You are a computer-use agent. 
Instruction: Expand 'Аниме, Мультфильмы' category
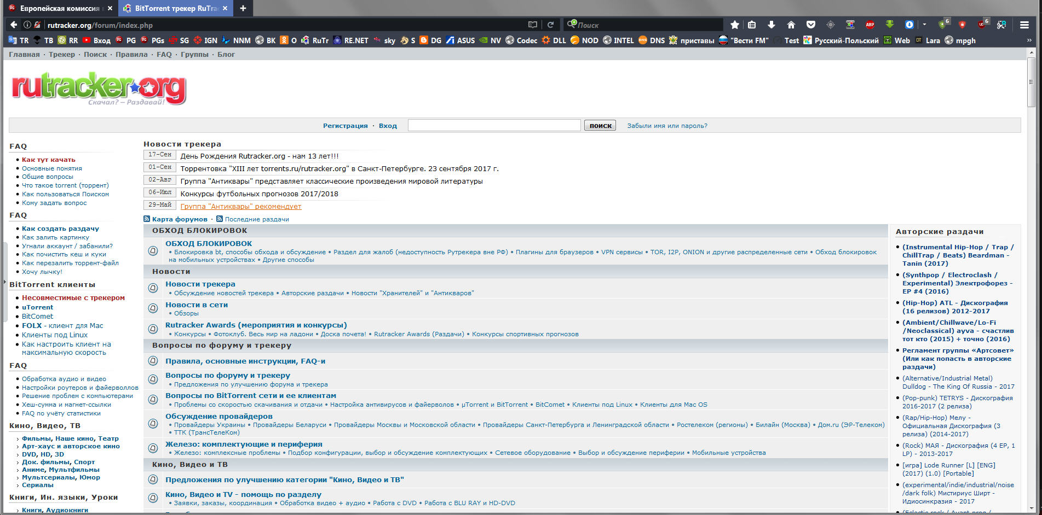coord(61,470)
